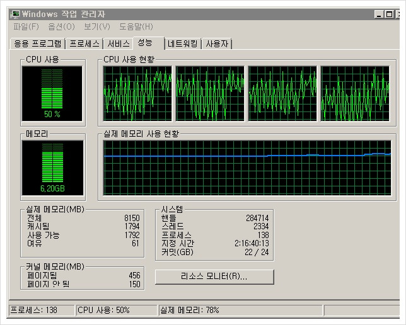Click 사용 가능 value 1792
Image resolution: width=406 pixels, height=325 pixels.
point(132,235)
